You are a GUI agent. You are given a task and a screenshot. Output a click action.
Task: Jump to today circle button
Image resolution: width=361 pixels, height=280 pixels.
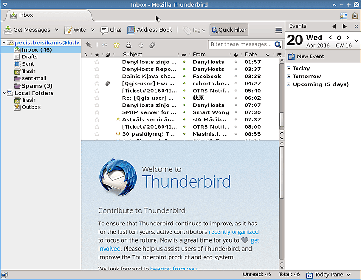coord(339,38)
